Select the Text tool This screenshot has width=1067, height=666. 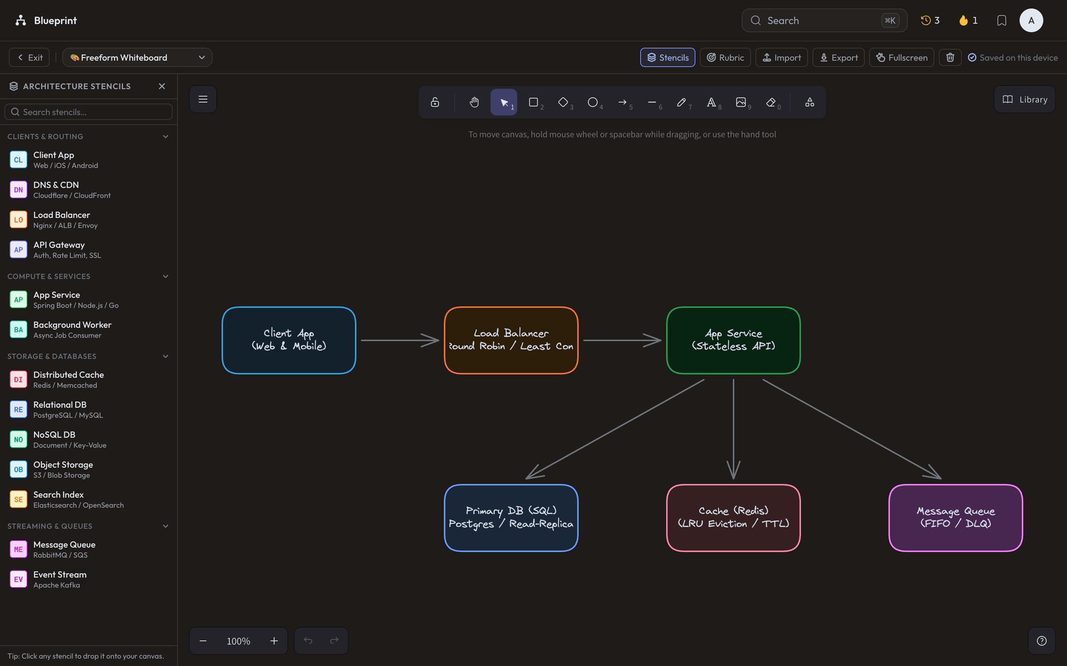tap(711, 102)
